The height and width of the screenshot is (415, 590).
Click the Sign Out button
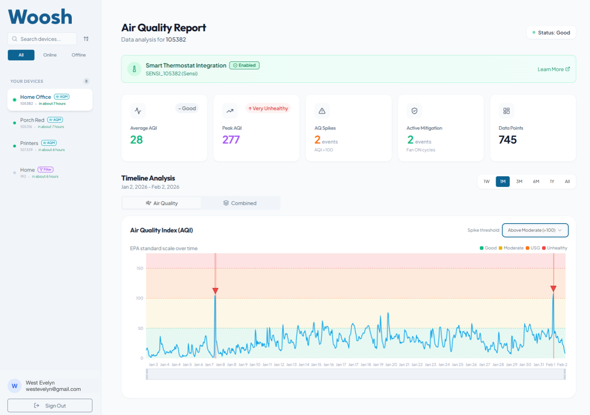tap(50, 405)
